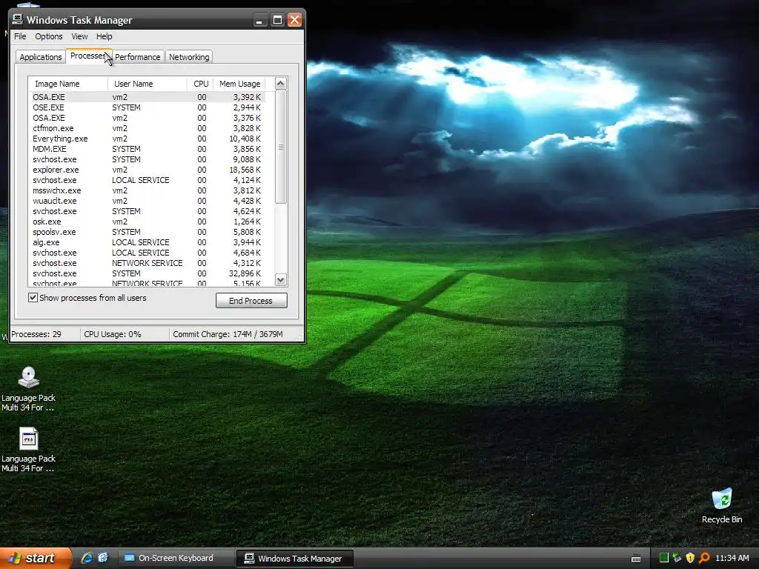
Task: Open the first Language Pack desktop installer icon
Action: coord(29,377)
